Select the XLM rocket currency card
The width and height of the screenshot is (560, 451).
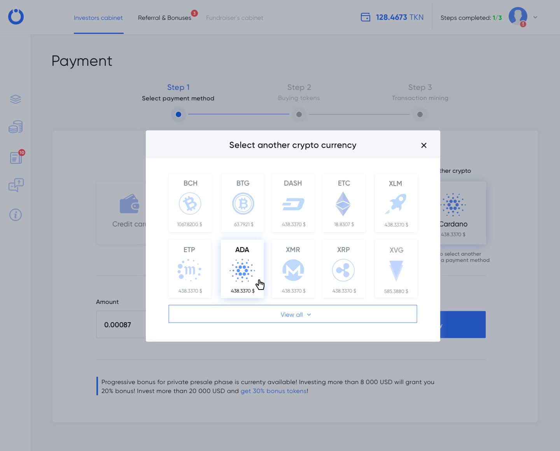pos(396,203)
